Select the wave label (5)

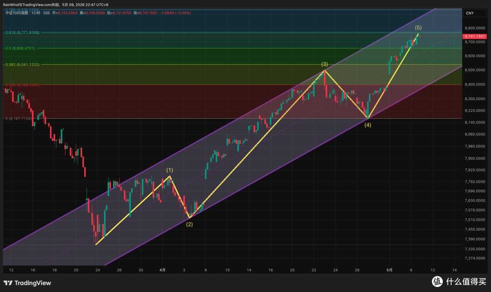[418, 28]
